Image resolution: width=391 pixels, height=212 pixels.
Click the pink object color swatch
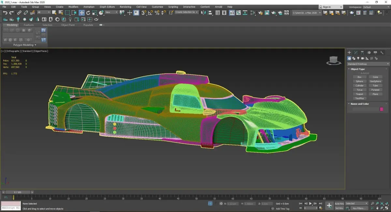[382, 109]
